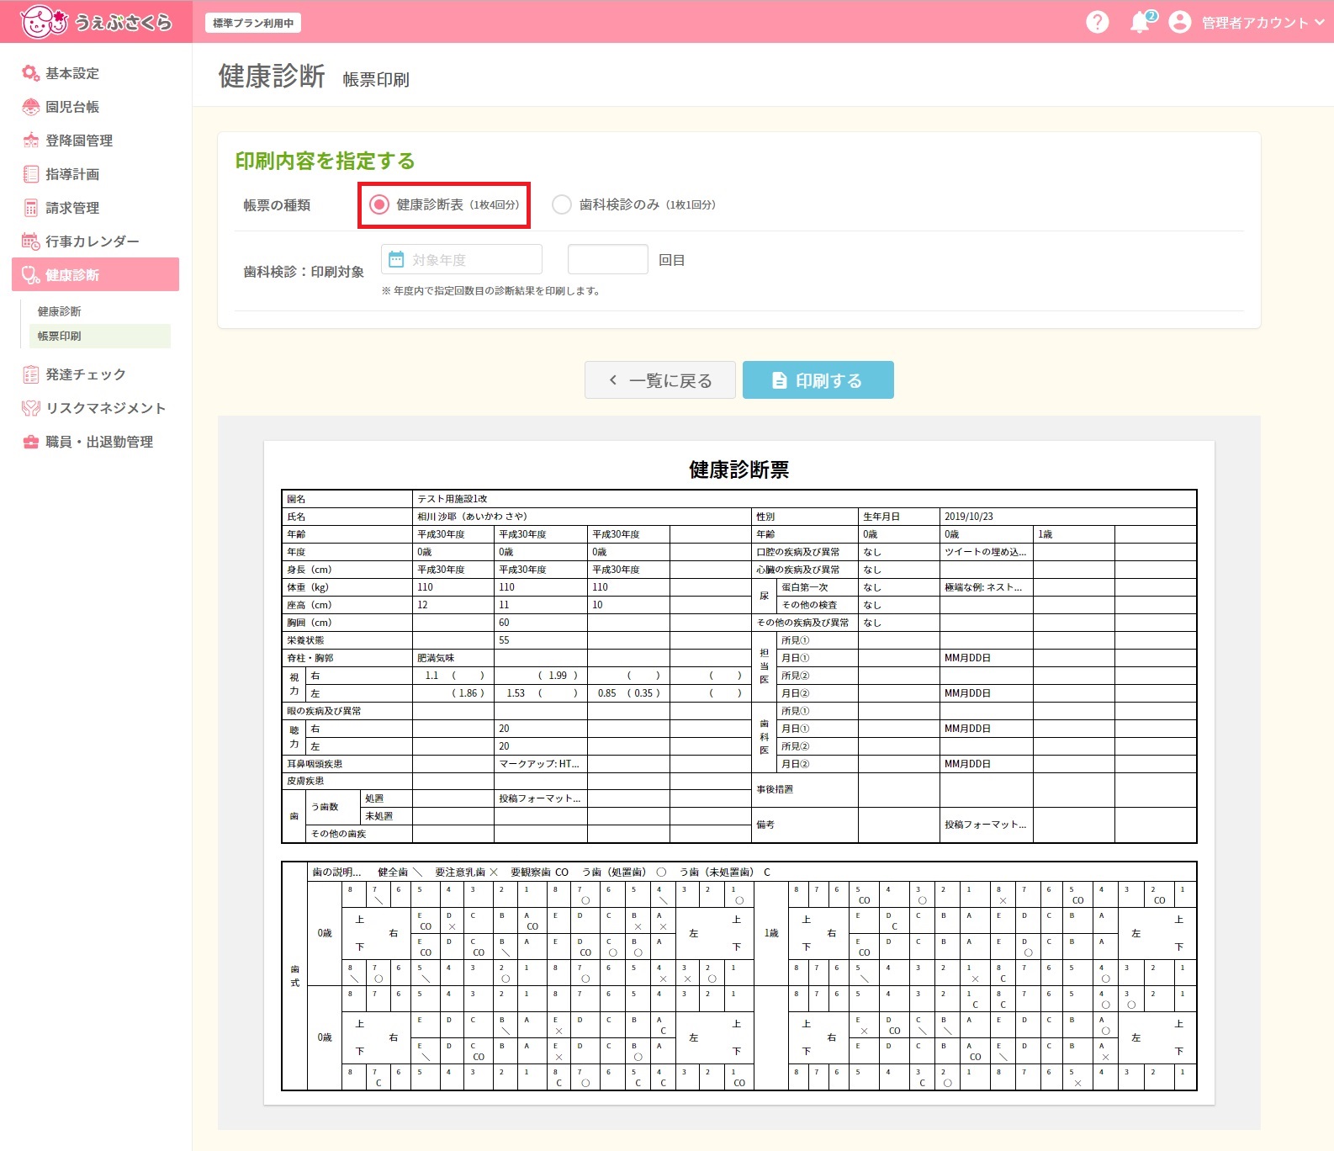
Task: Click the リスクマネジメント heart icon
Action: coord(31,408)
